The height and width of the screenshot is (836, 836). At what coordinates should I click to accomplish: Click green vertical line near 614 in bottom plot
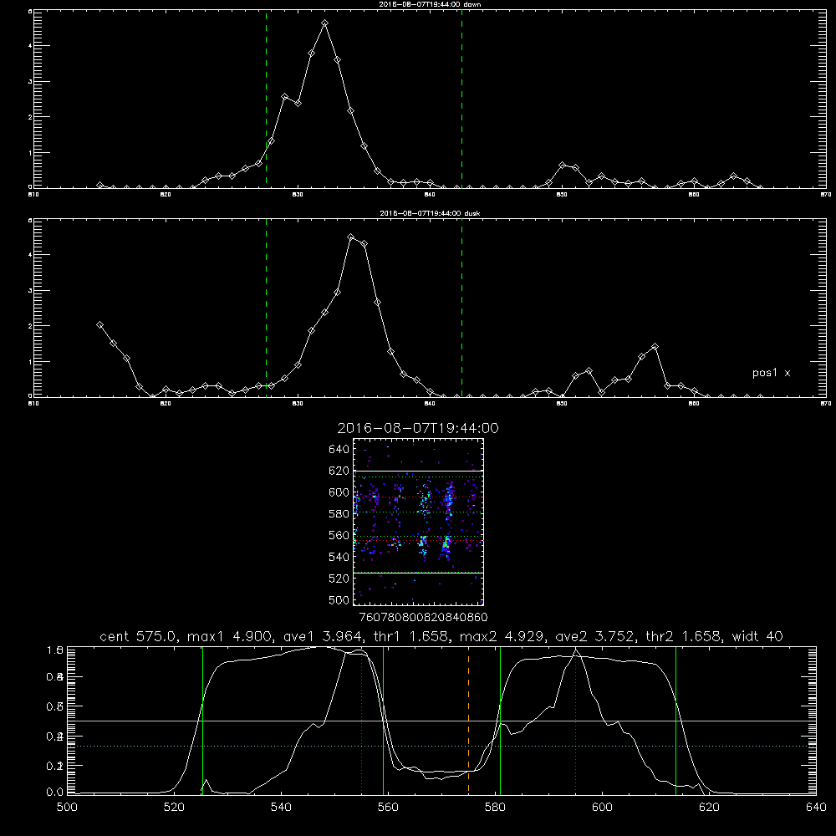pos(675,720)
